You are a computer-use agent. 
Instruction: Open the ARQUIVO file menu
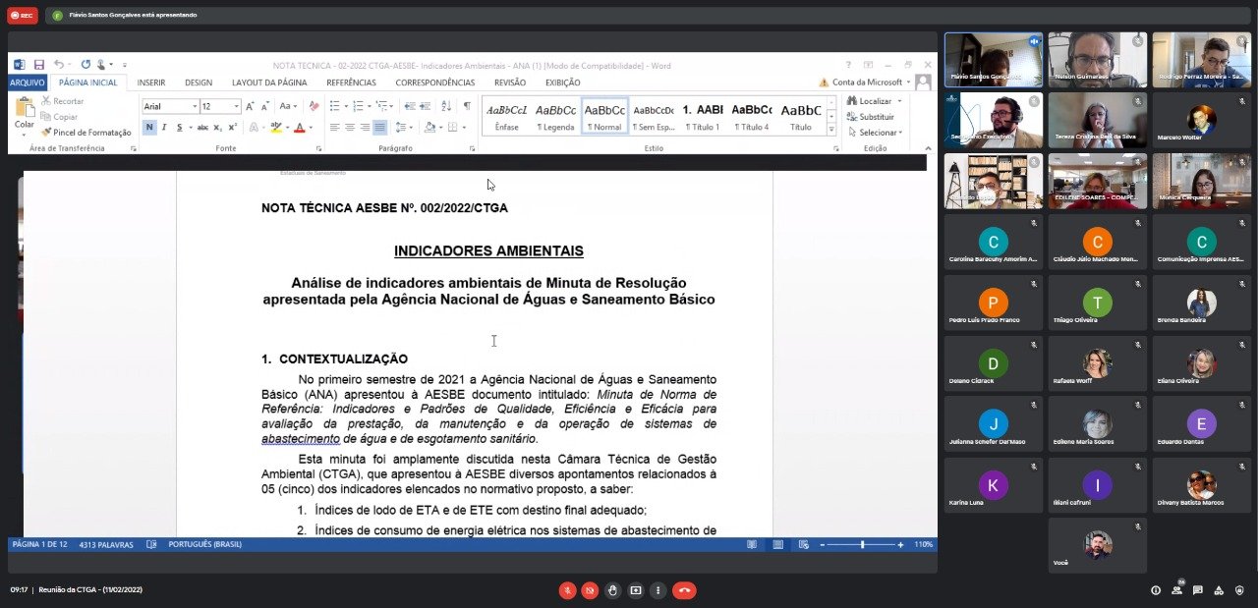tap(27, 83)
